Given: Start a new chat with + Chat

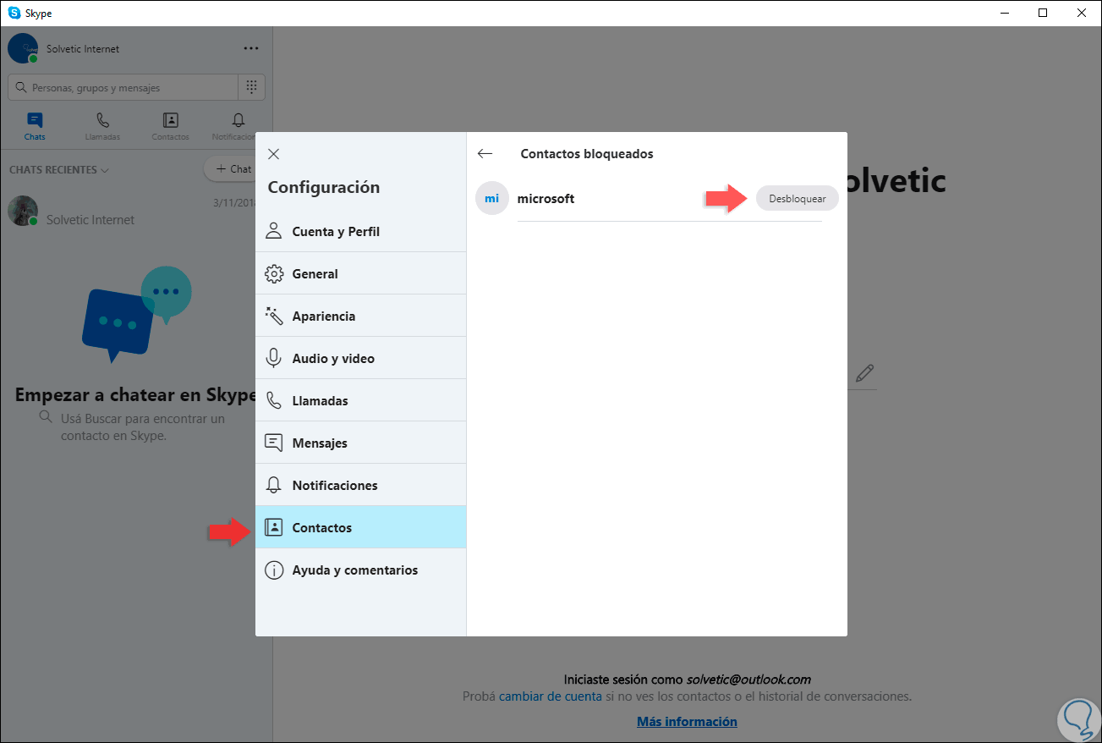Looking at the screenshot, I should click(232, 169).
